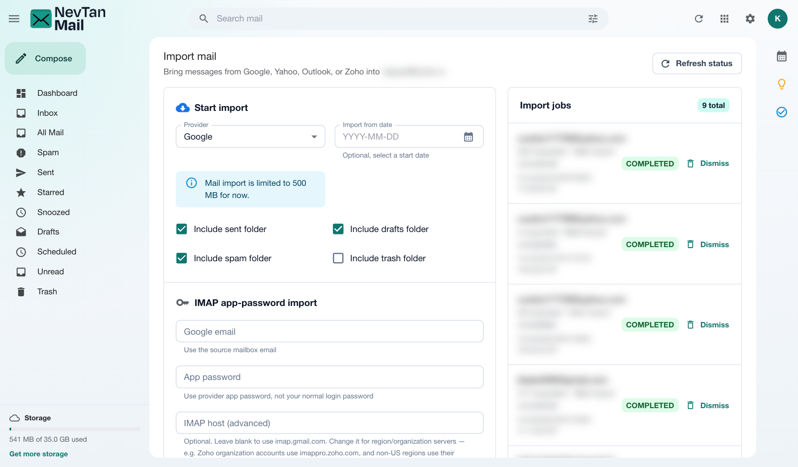The height and width of the screenshot is (467, 798).
Task: Open the tasks checkmark side icon
Action: click(781, 112)
